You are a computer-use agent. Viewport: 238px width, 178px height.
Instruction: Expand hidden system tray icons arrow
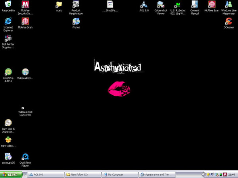[204, 174]
